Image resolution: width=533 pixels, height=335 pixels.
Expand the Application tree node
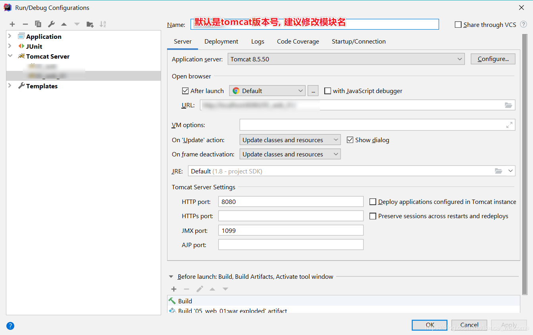pos(10,36)
